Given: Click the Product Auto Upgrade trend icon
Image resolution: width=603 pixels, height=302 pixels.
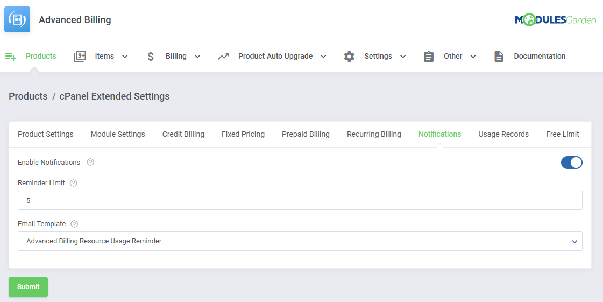Looking at the screenshot, I should click(223, 57).
